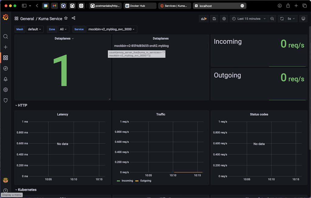Open the Last 15 minutes time picker

249,18
